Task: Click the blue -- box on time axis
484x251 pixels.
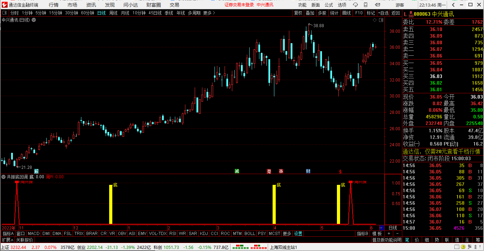Action: pos(381,228)
